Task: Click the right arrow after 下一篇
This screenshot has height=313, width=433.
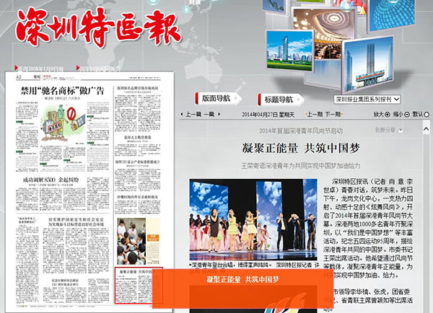Action: point(219,114)
